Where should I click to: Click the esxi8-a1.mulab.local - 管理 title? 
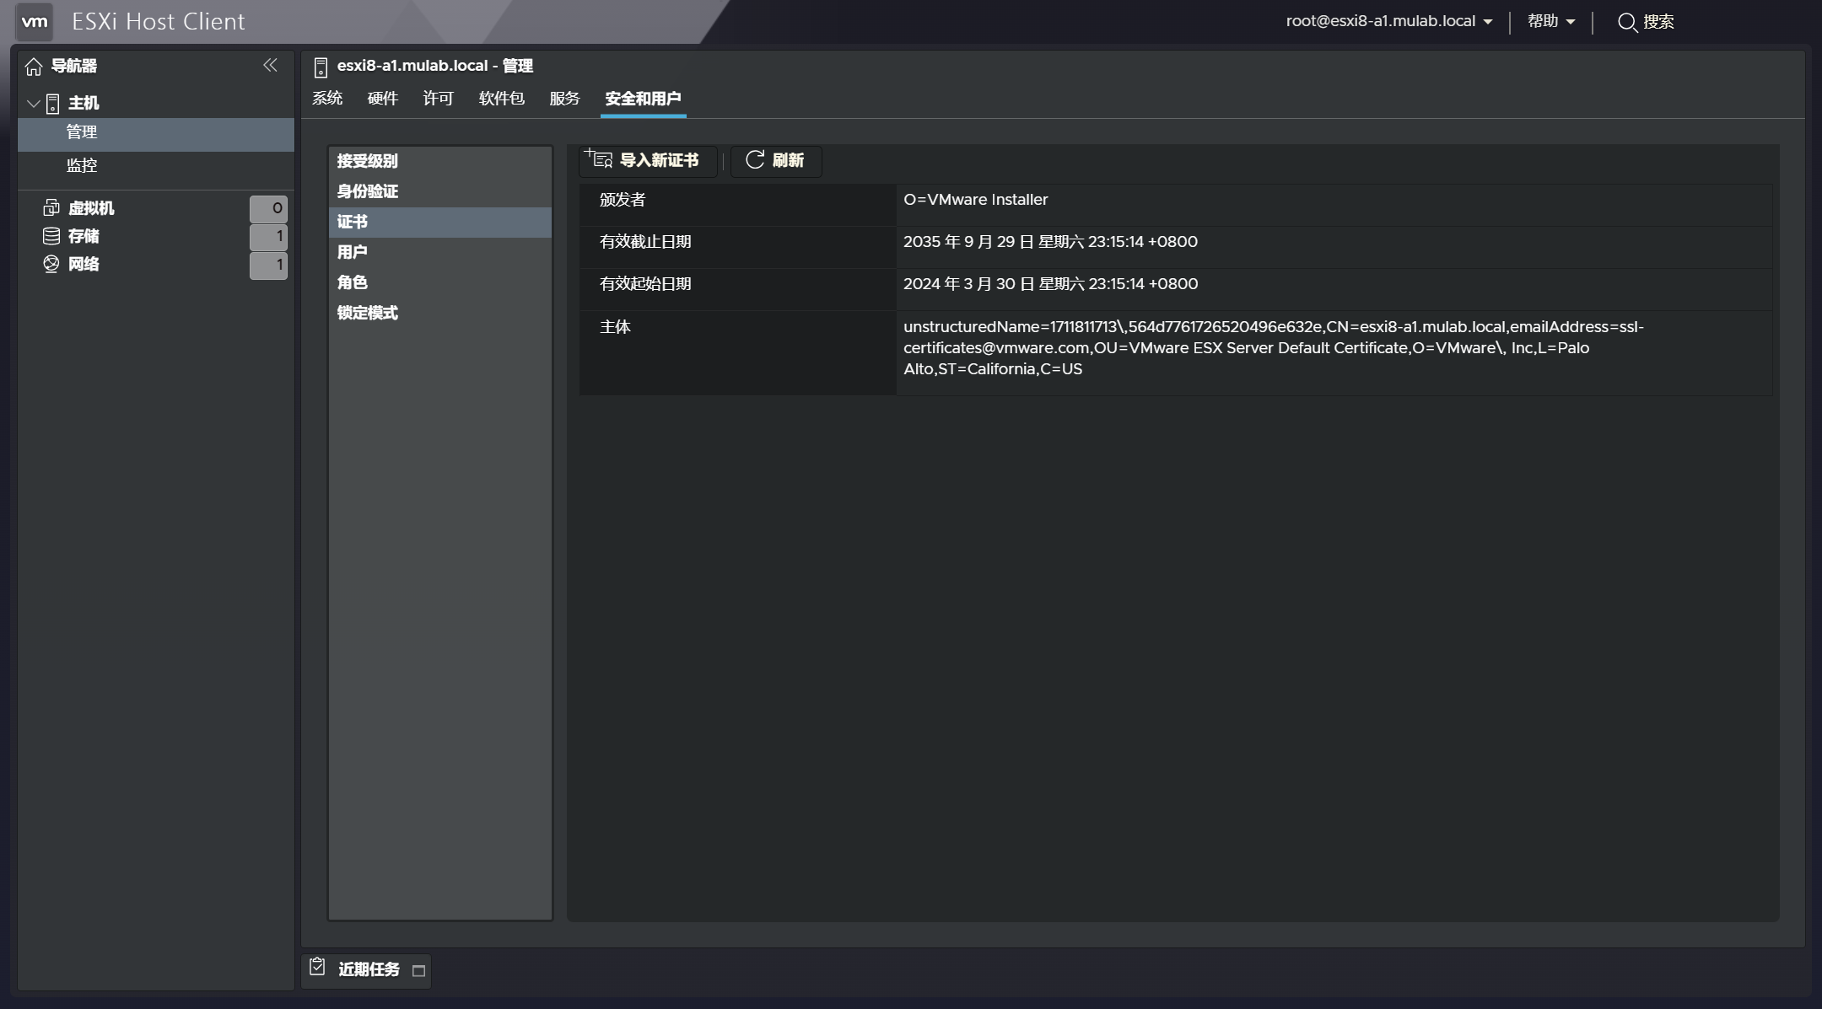435,66
